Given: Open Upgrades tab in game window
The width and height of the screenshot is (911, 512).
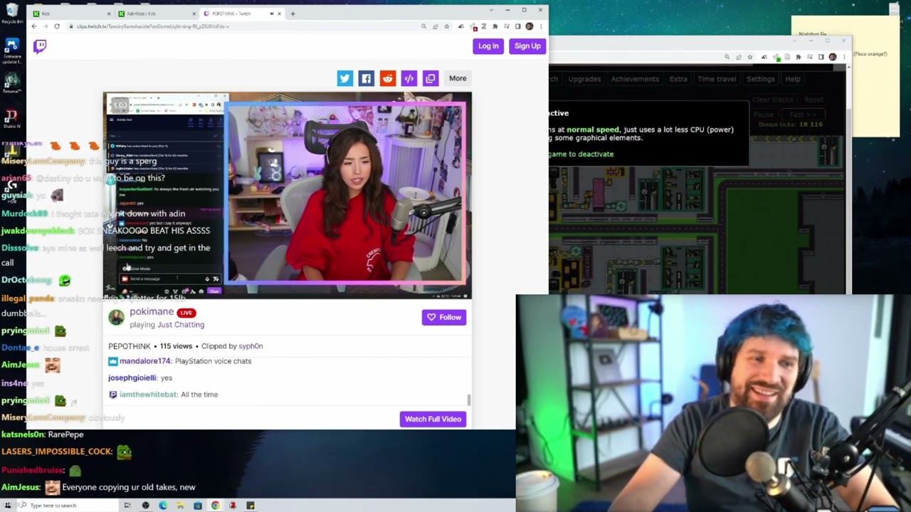Looking at the screenshot, I should pyautogui.click(x=584, y=79).
